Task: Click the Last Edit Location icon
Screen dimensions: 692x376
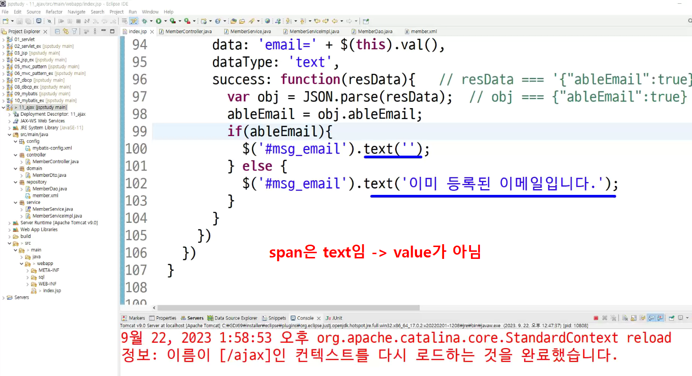Action: pyautogui.click(x=317, y=21)
